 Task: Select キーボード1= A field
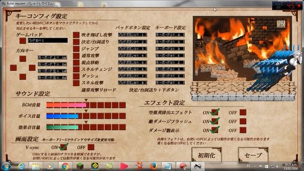point(170,35)
